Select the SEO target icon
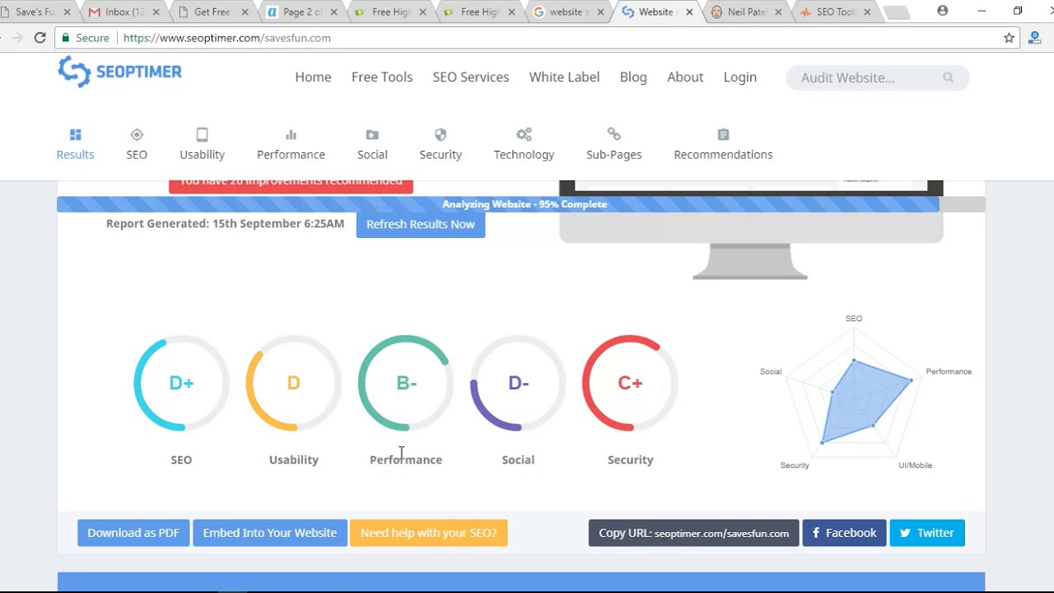 [x=137, y=134]
